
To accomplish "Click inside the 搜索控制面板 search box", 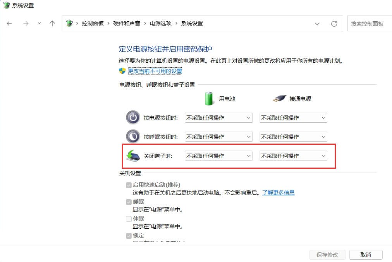I will [x=372, y=23].
